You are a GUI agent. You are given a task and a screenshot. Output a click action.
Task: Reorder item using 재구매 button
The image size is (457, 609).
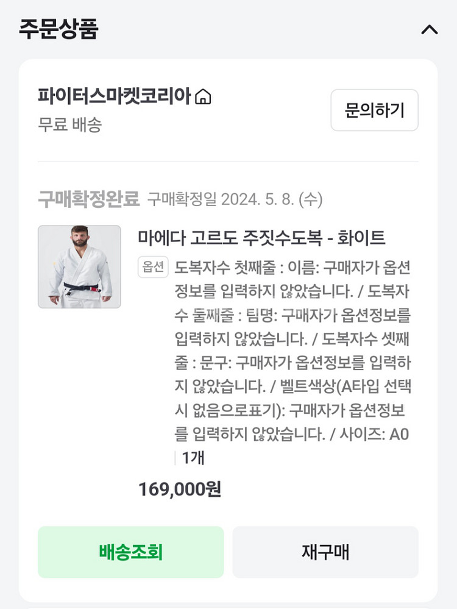[325, 552]
